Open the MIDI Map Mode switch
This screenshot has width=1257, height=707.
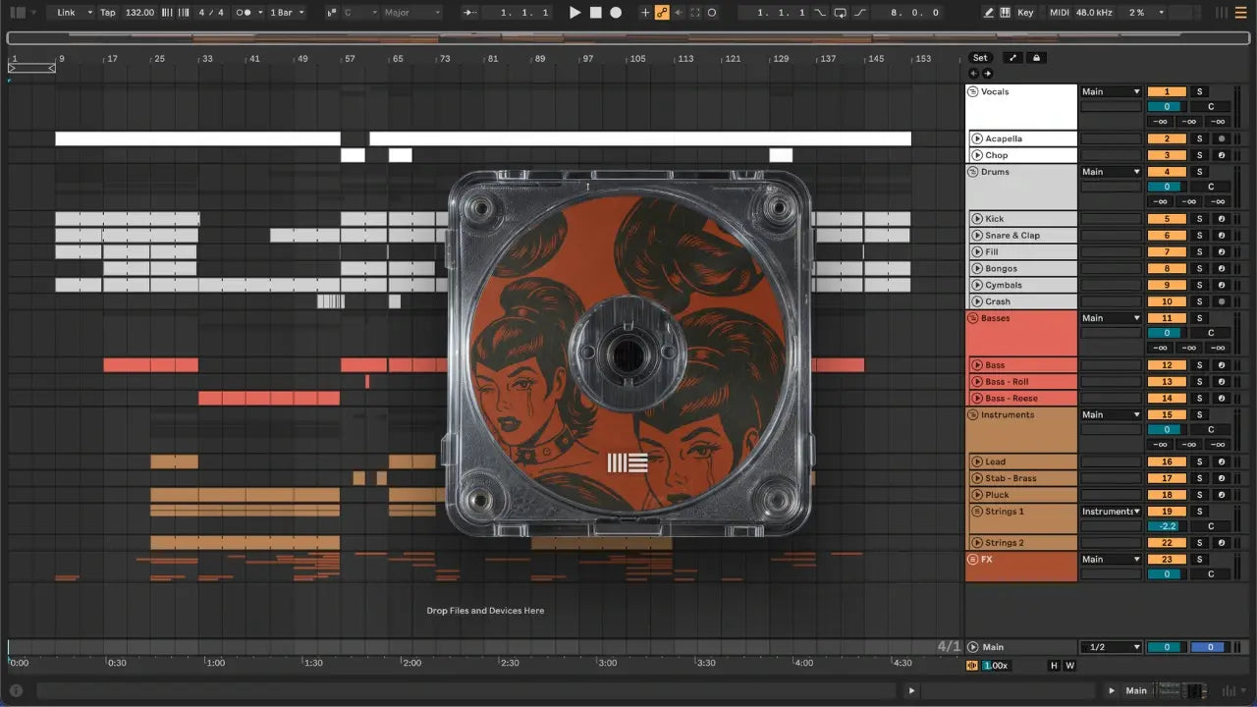coord(1059,13)
